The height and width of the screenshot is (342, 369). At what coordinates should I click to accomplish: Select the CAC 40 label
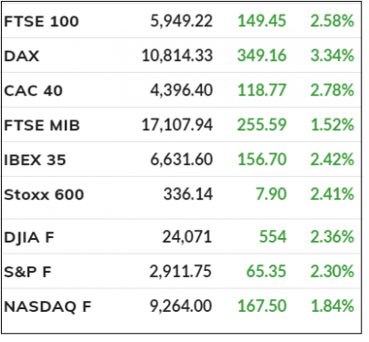tap(34, 90)
